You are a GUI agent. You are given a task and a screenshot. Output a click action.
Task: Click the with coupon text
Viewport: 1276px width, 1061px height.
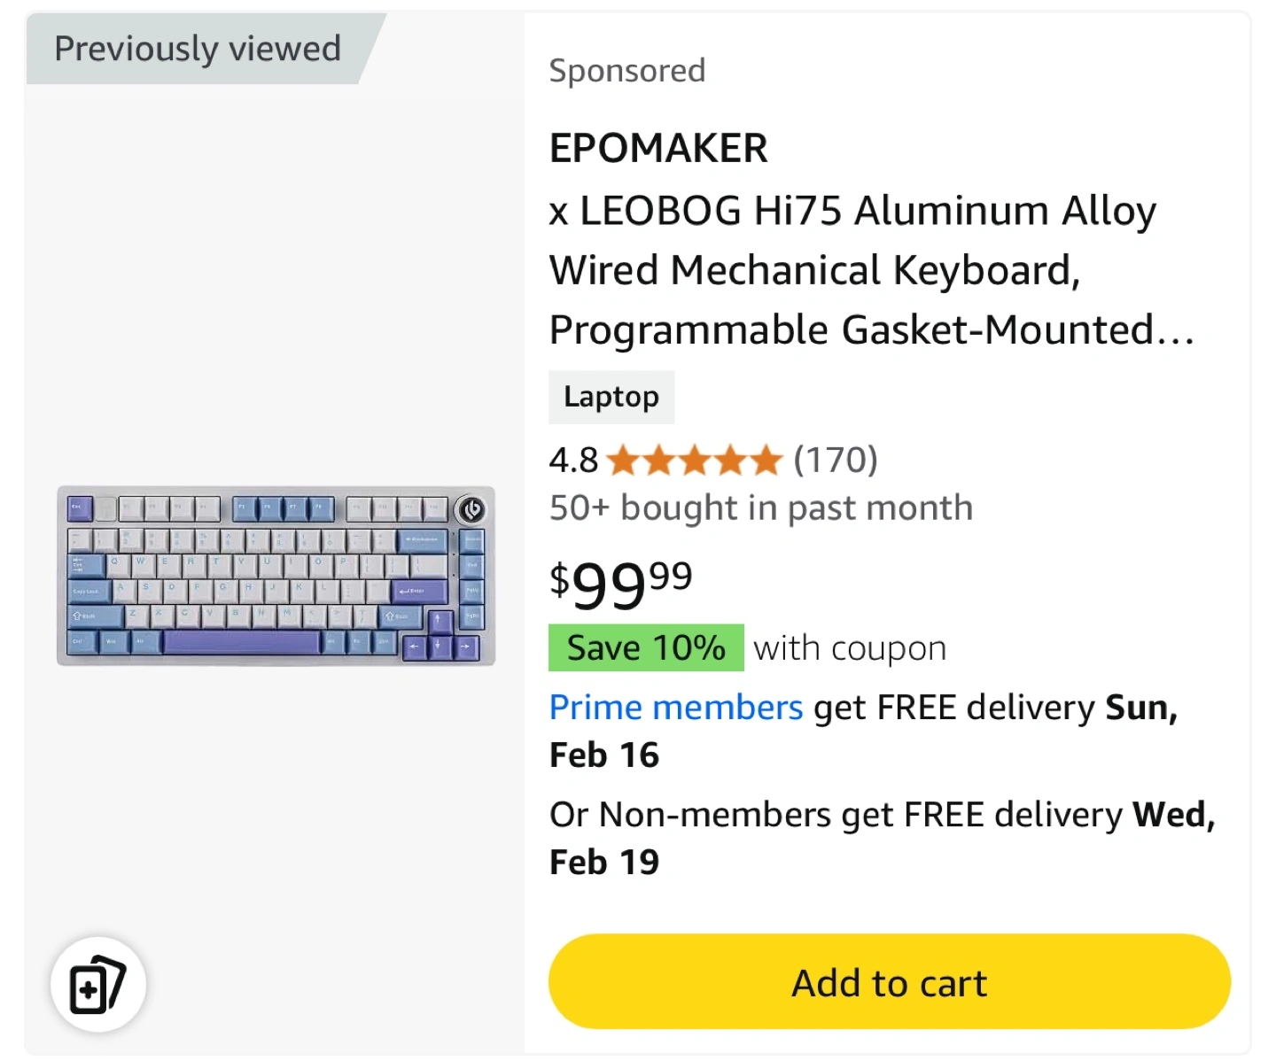point(850,648)
